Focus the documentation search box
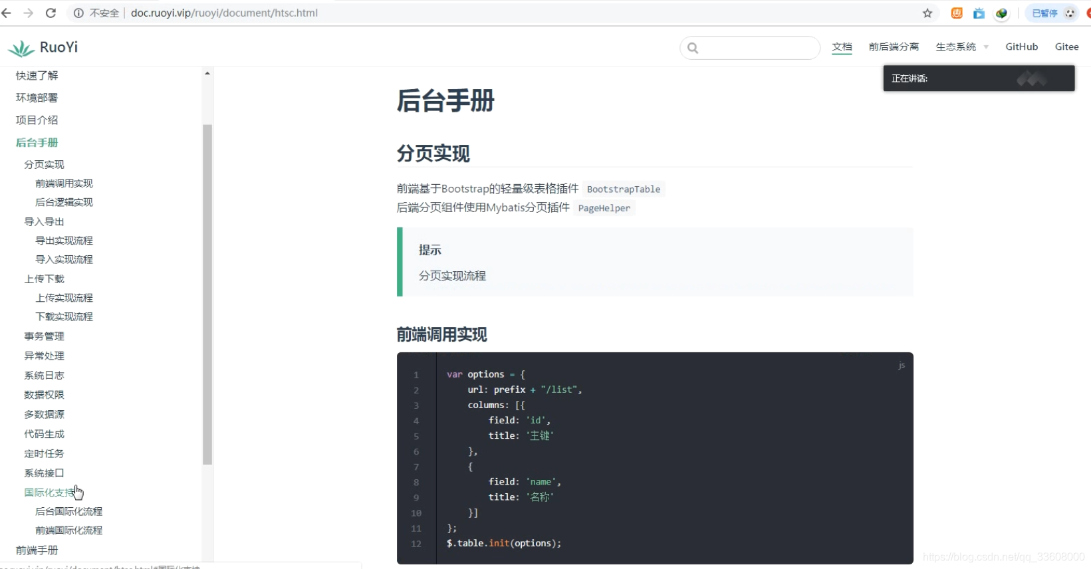This screenshot has width=1091, height=569. coord(750,48)
